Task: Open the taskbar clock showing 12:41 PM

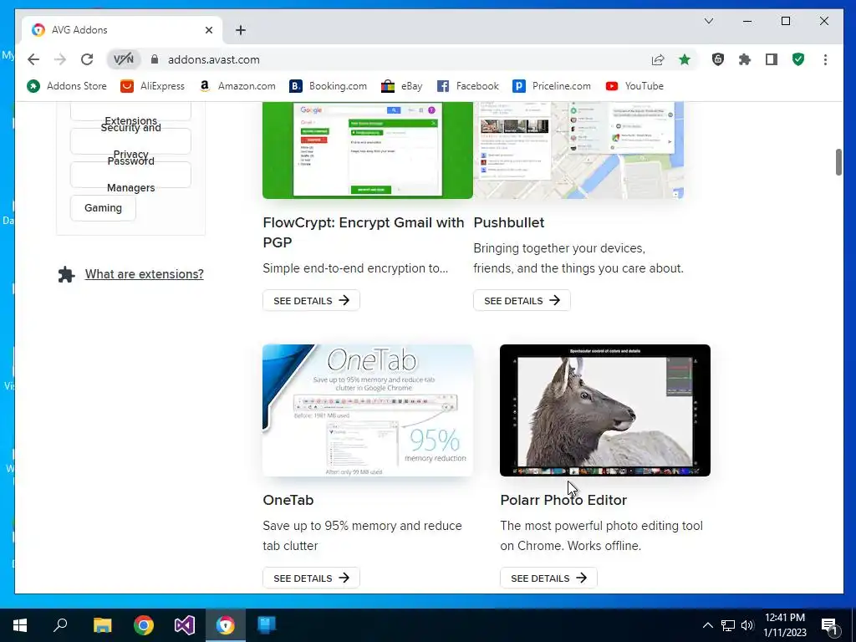Action: [785, 625]
